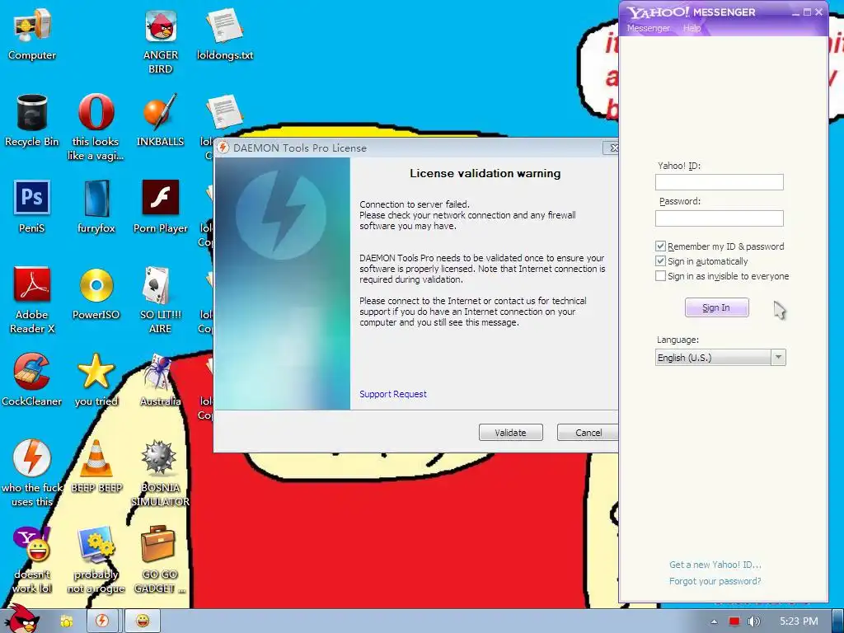Select the 'probably not a rogue' icon
Image resolution: width=844 pixels, height=633 pixels.
(96, 560)
